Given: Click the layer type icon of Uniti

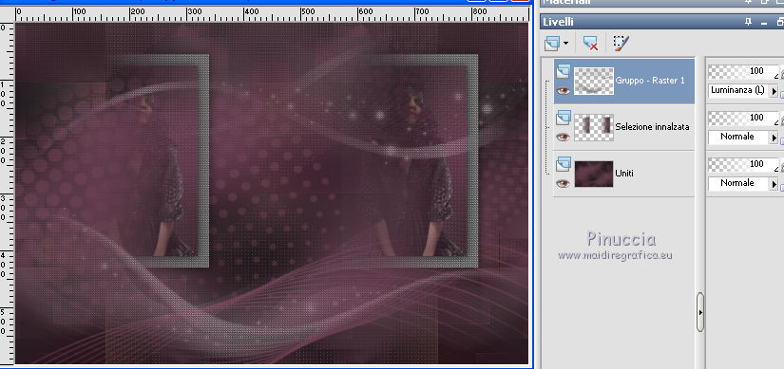Looking at the screenshot, I should point(564,163).
